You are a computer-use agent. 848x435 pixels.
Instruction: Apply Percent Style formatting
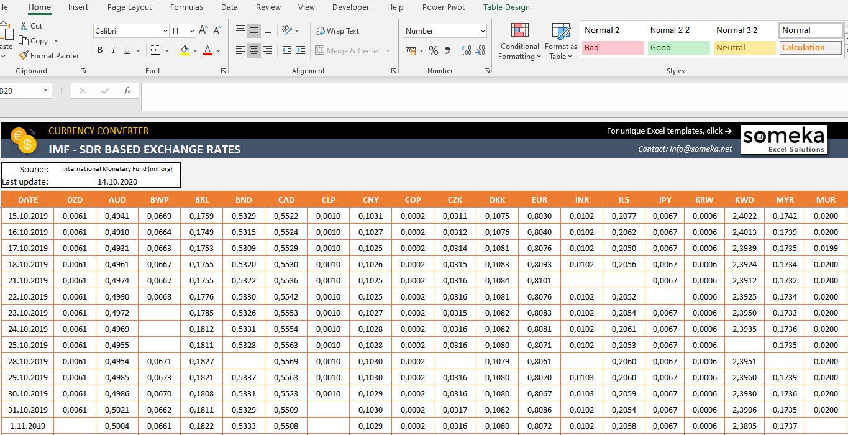[433, 50]
